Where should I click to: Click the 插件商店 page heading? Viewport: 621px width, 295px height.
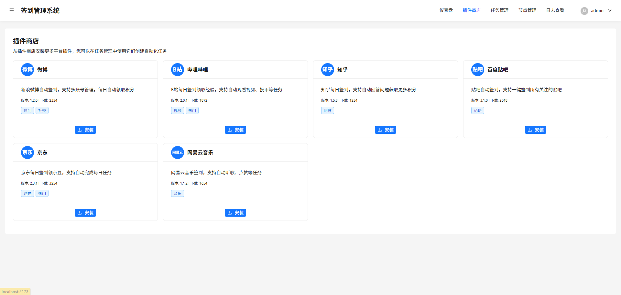26,41
